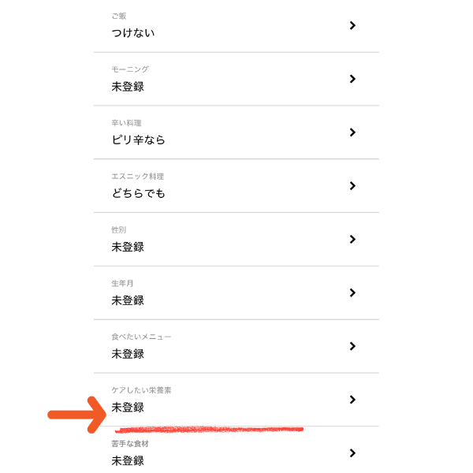This screenshot has height=473, width=473.
Task: Click the arrow icon on the 苦手な食材 row
Action: click(x=352, y=453)
